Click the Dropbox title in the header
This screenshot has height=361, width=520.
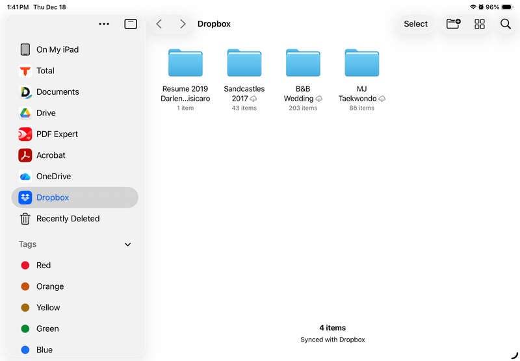click(x=214, y=24)
